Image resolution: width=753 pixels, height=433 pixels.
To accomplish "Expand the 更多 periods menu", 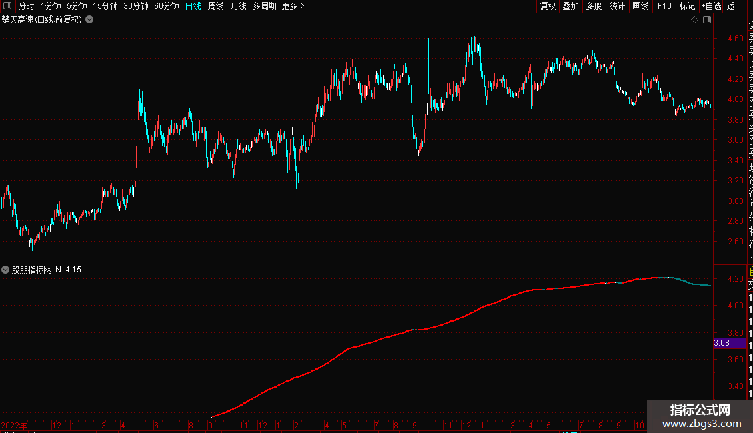I will (x=293, y=6).
